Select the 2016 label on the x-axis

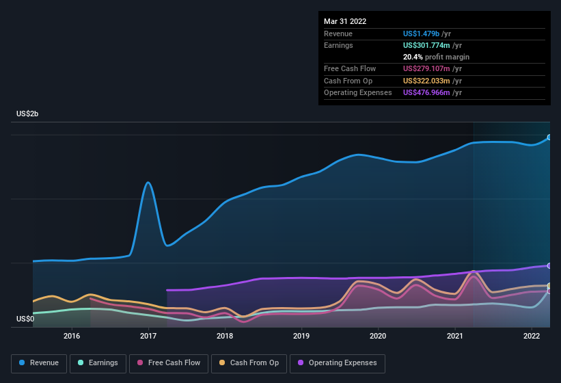pyautogui.click(x=72, y=336)
